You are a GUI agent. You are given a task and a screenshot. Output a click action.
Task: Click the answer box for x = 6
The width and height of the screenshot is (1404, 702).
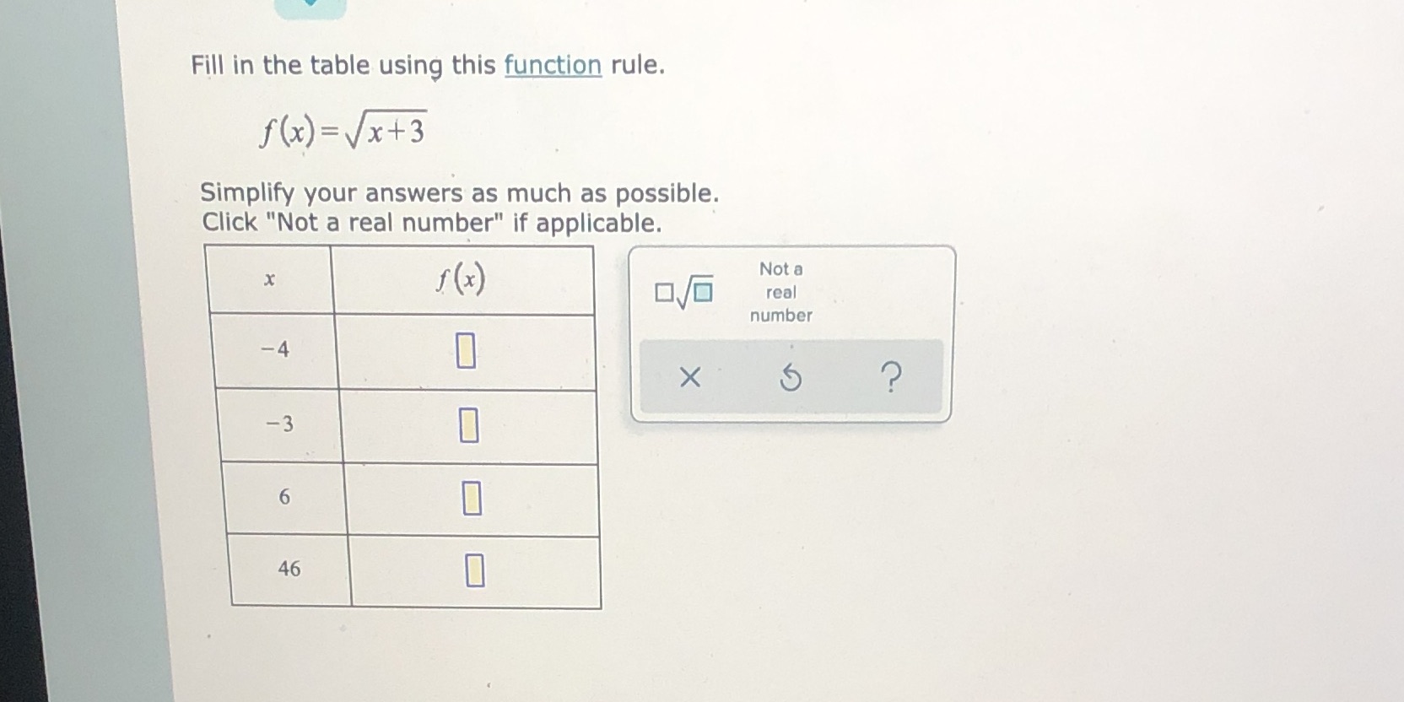[472, 498]
